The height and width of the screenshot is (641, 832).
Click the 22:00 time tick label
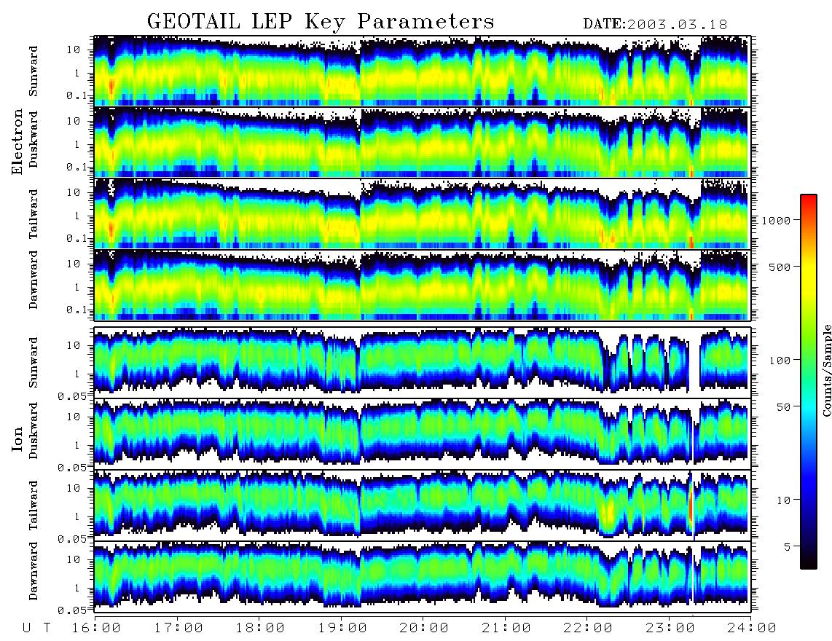pyautogui.click(x=587, y=628)
